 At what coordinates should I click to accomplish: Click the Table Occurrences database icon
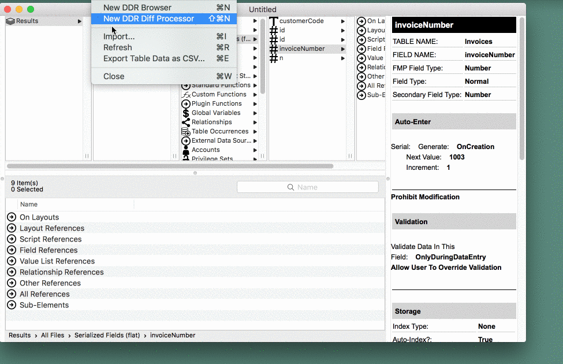click(185, 132)
